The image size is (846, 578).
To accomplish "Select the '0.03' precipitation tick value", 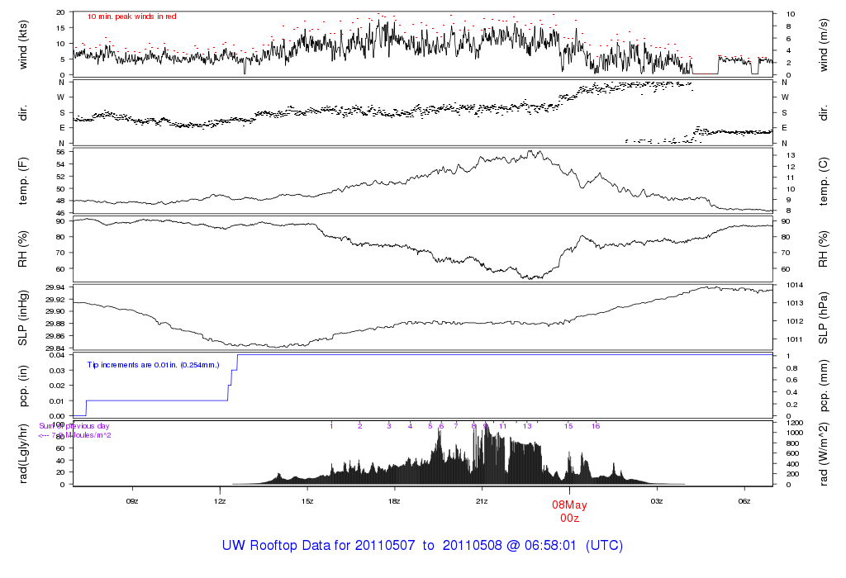I will click(x=57, y=371).
